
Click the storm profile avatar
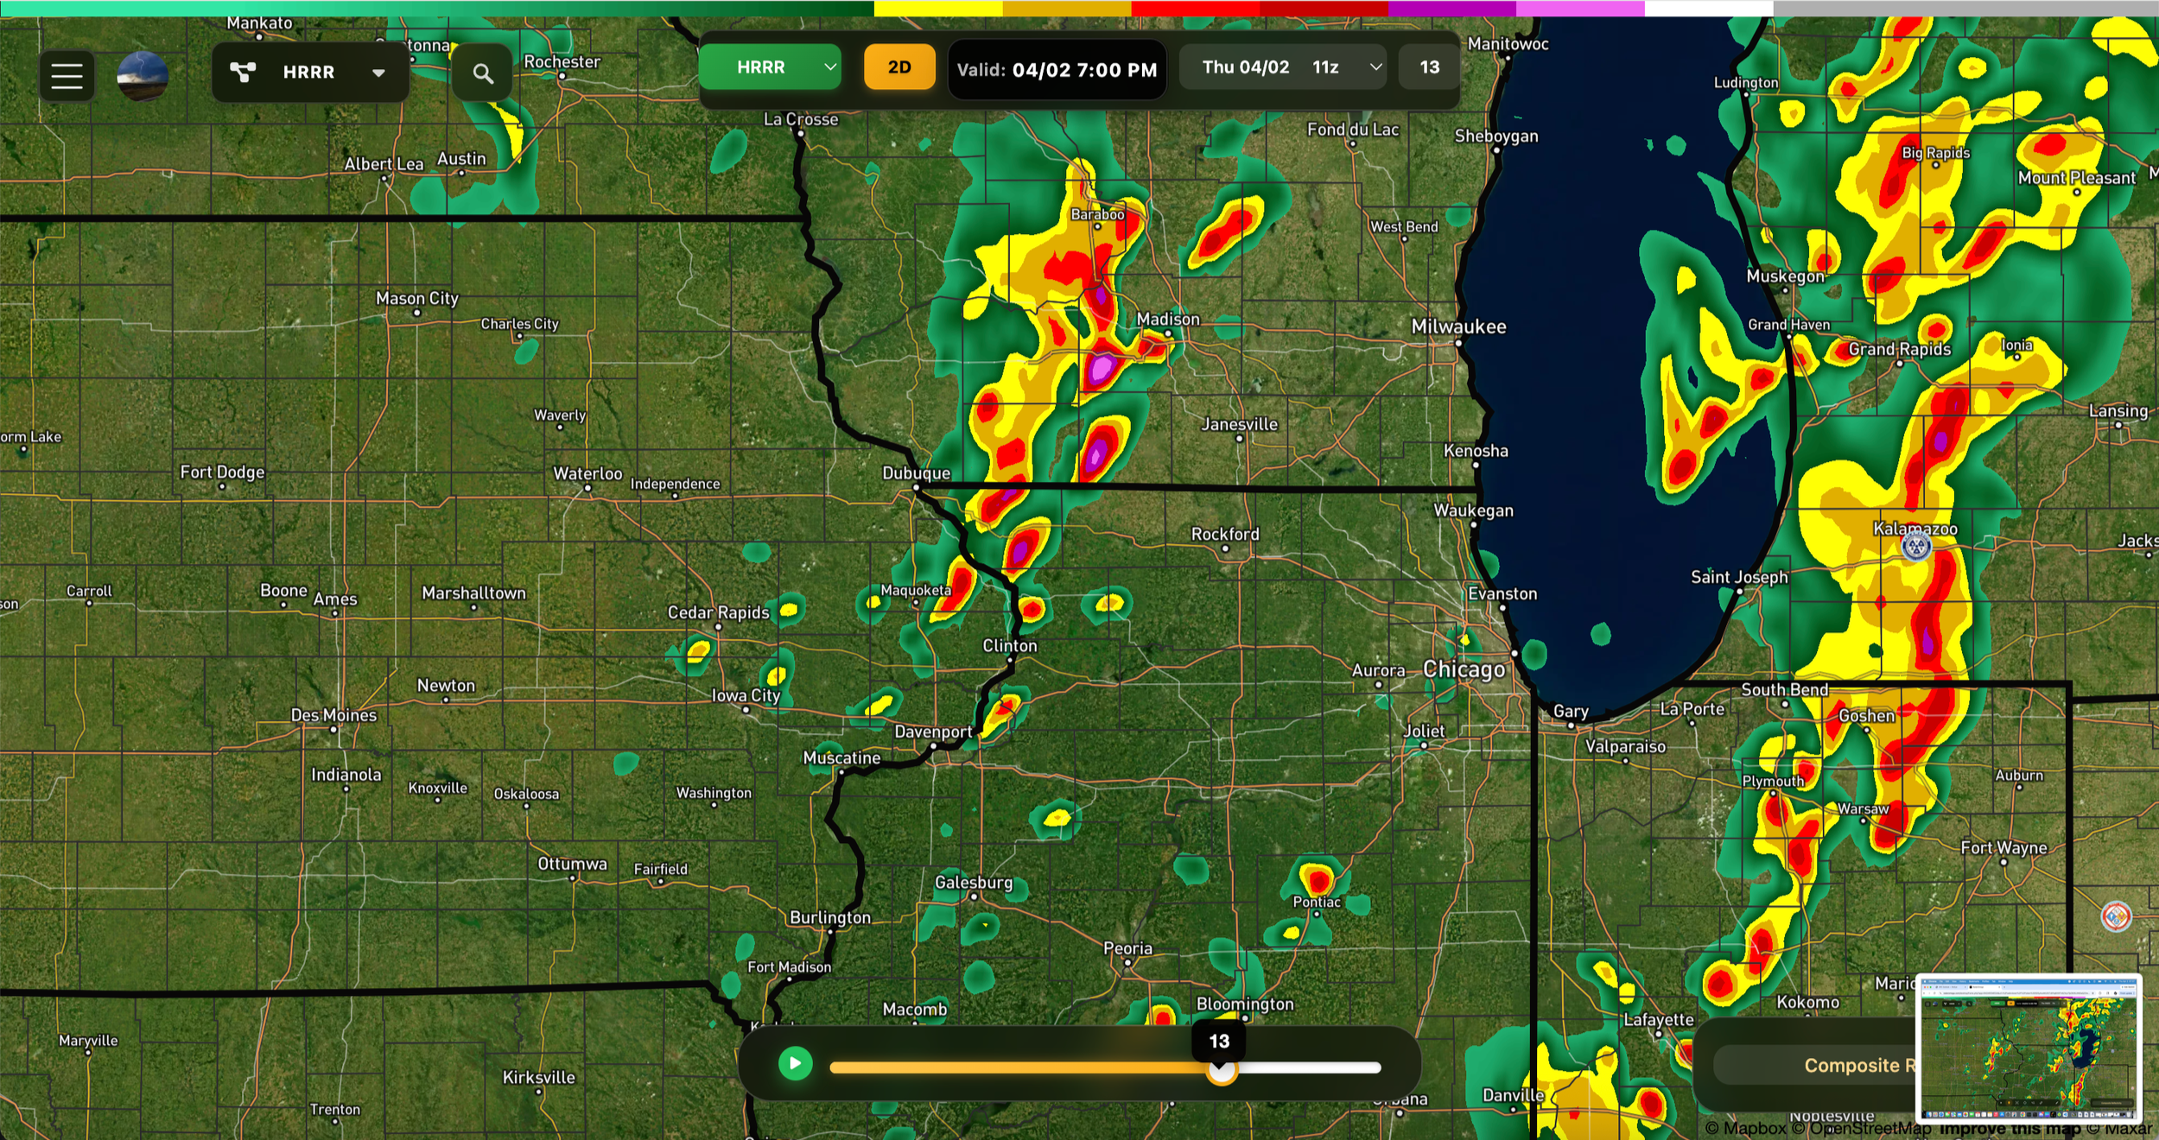click(x=143, y=76)
